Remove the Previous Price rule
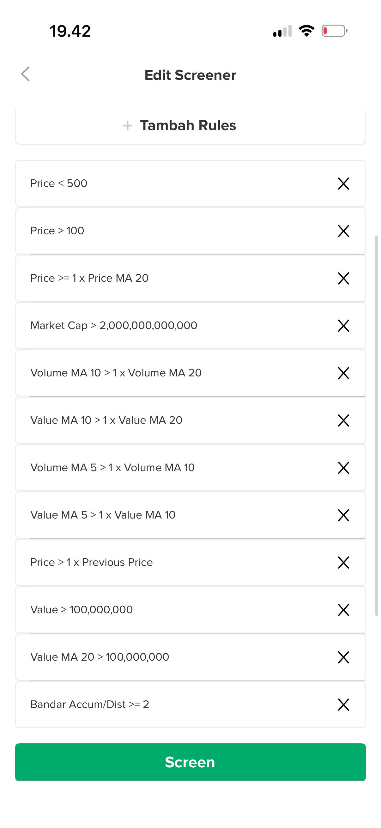Screen dimensions: 381x828 point(343,562)
